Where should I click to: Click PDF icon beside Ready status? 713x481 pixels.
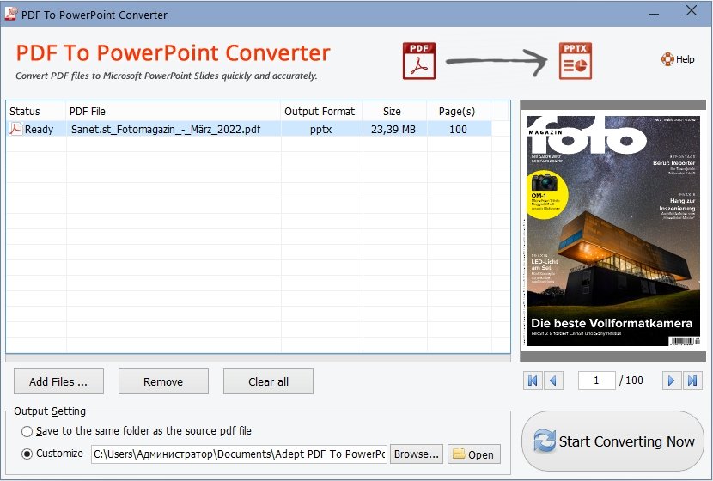click(16, 129)
